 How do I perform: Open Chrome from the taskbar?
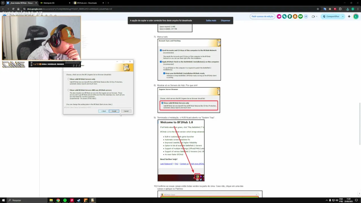point(58,200)
